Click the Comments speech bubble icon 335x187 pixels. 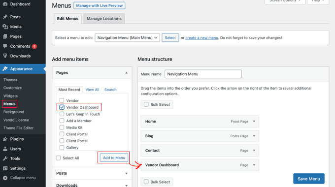click(x=5, y=46)
